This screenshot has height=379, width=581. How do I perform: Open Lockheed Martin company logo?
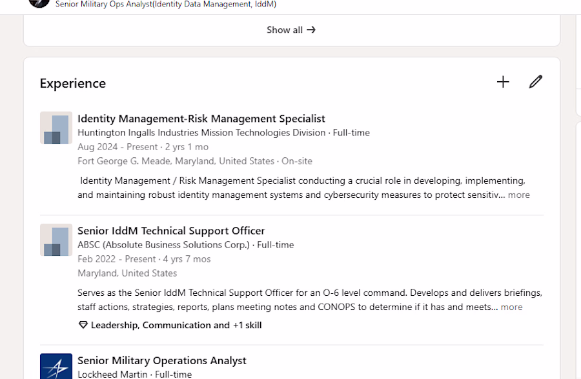pyautogui.click(x=56, y=366)
